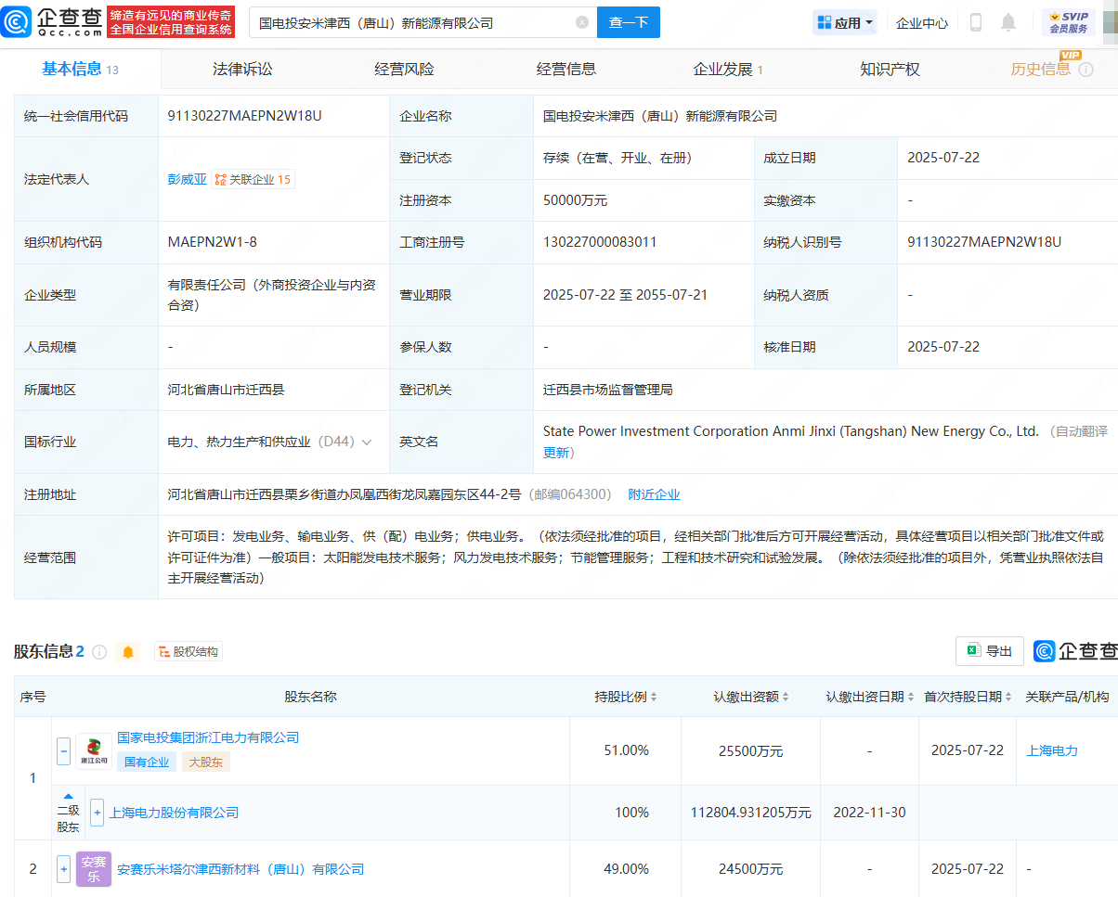Open 安赛乐米塔尔津西新材料（唐山）有限公司 link

pos(240,869)
